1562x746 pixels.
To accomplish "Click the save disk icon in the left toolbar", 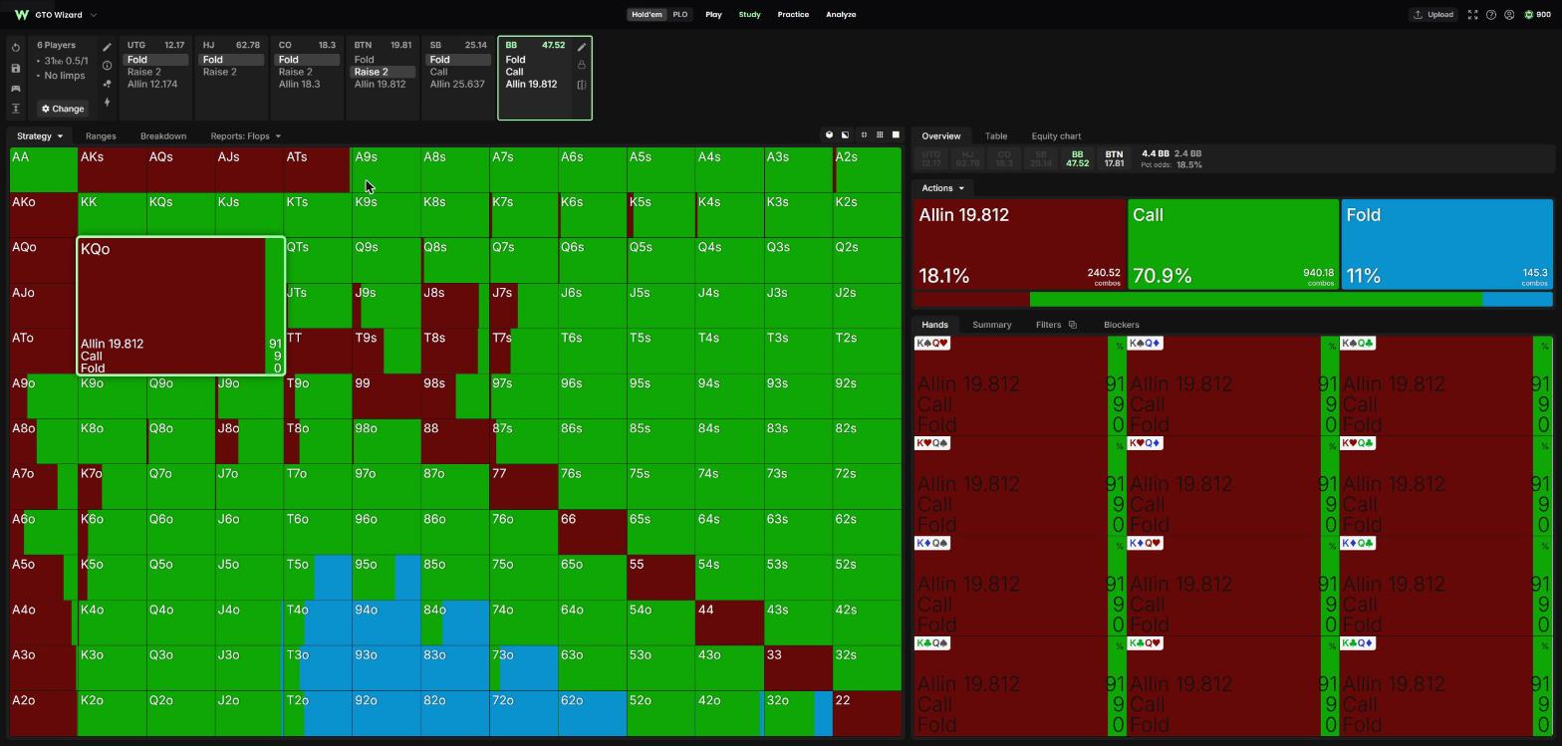I will (16, 69).
